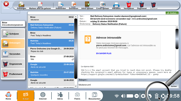Open the Wi-Fi status indicator
The image size is (181, 101).
point(117,96)
